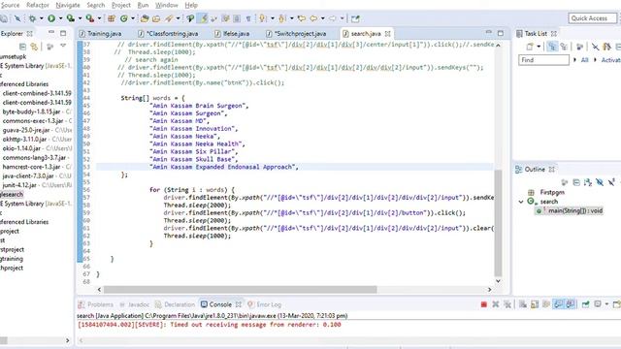Viewport: 621px width, 349px height.
Task: Click the New Java Class icon
Action: point(124,18)
